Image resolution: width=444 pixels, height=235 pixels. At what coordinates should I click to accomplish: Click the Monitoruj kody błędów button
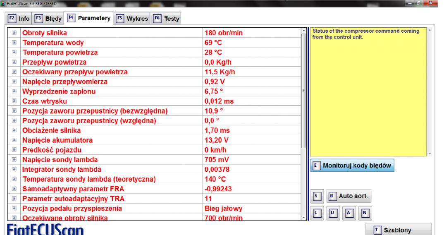[x=352, y=165]
